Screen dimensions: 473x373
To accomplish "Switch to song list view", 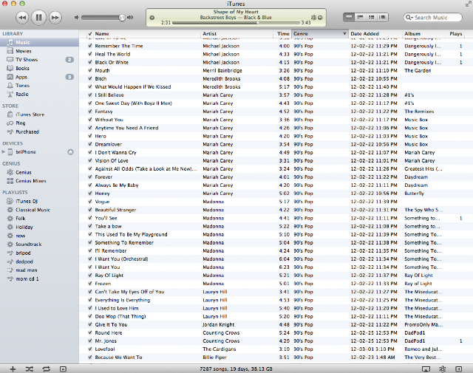I will pyautogui.click(x=349, y=17).
